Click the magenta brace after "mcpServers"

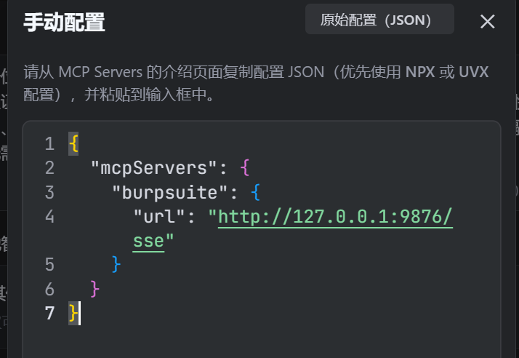click(245, 168)
